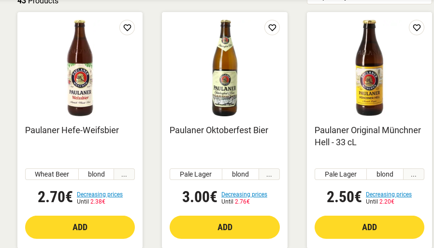Add Paulaner Oktoberfest Bier to cart
Viewport: 434px width, 248px height.
pos(225,227)
